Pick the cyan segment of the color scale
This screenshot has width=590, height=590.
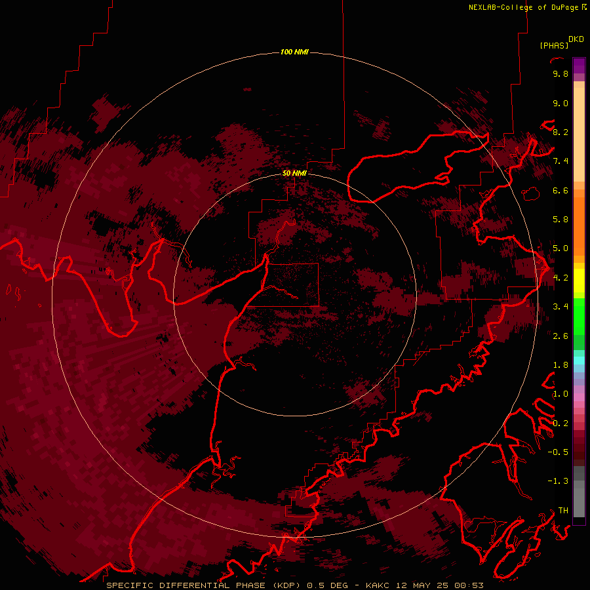(579, 361)
